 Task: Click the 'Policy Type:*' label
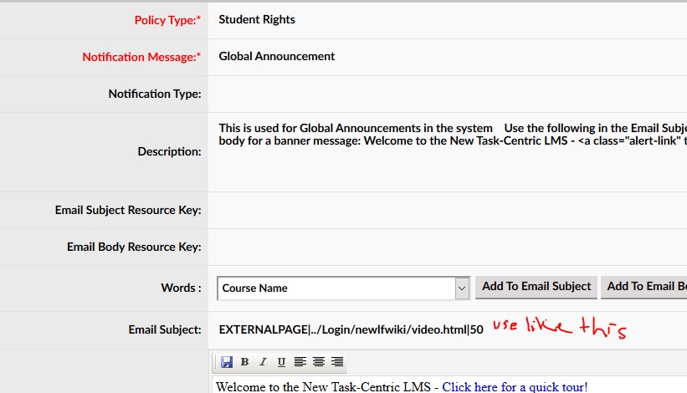[167, 20]
